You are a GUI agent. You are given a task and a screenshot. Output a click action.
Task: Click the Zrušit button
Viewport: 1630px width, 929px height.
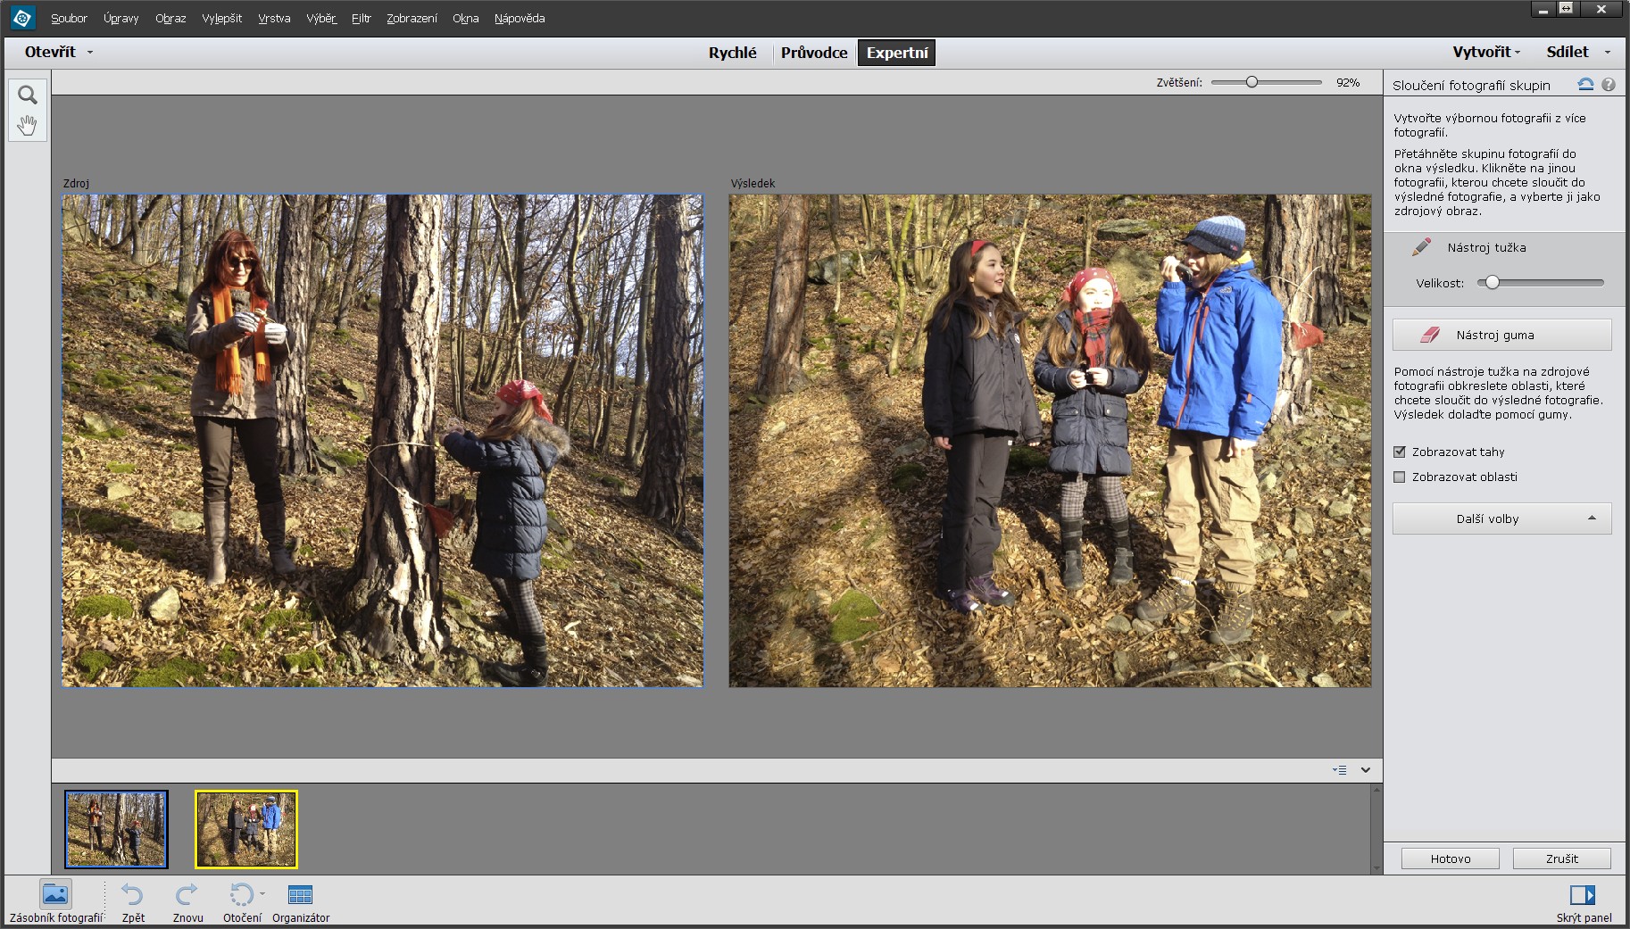(x=1561, y=858)
